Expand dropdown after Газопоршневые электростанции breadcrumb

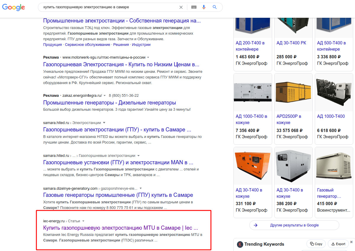pos(138,156)
